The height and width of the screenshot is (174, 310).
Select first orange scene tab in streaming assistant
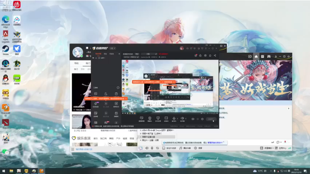pyautogui.click(x=98, y=54)
